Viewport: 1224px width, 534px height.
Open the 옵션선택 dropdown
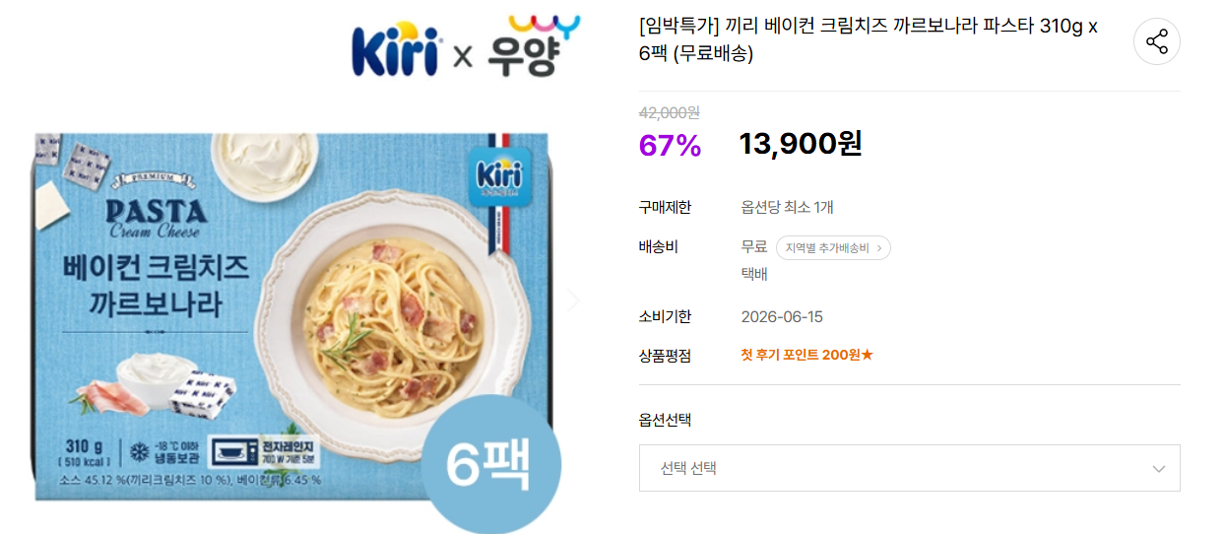pyautogui.click(x=909, y=468)
